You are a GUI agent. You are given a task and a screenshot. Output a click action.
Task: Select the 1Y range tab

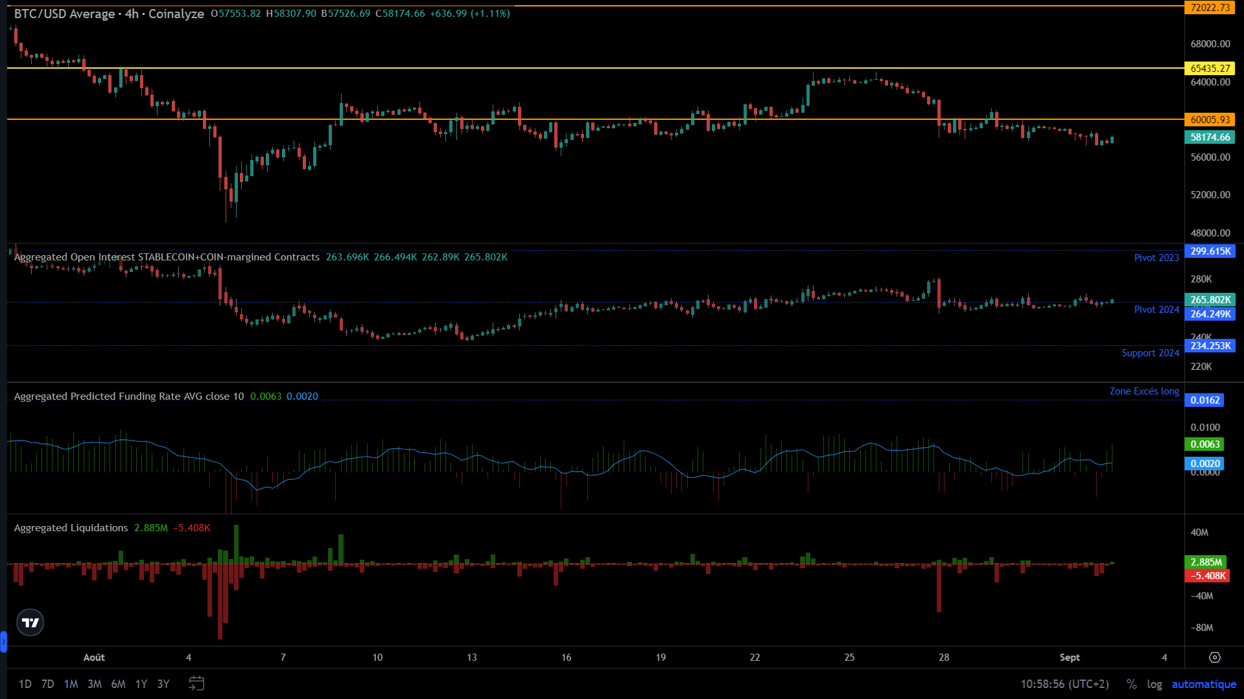point(141,683)
